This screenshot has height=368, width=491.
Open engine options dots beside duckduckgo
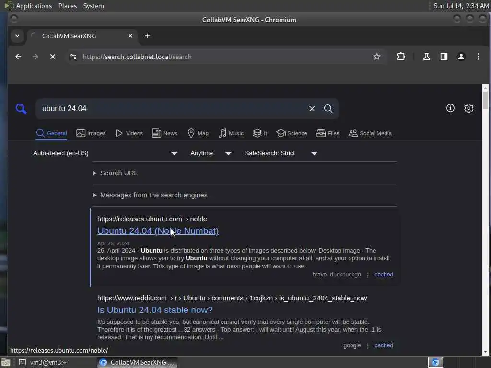[368, 275]
